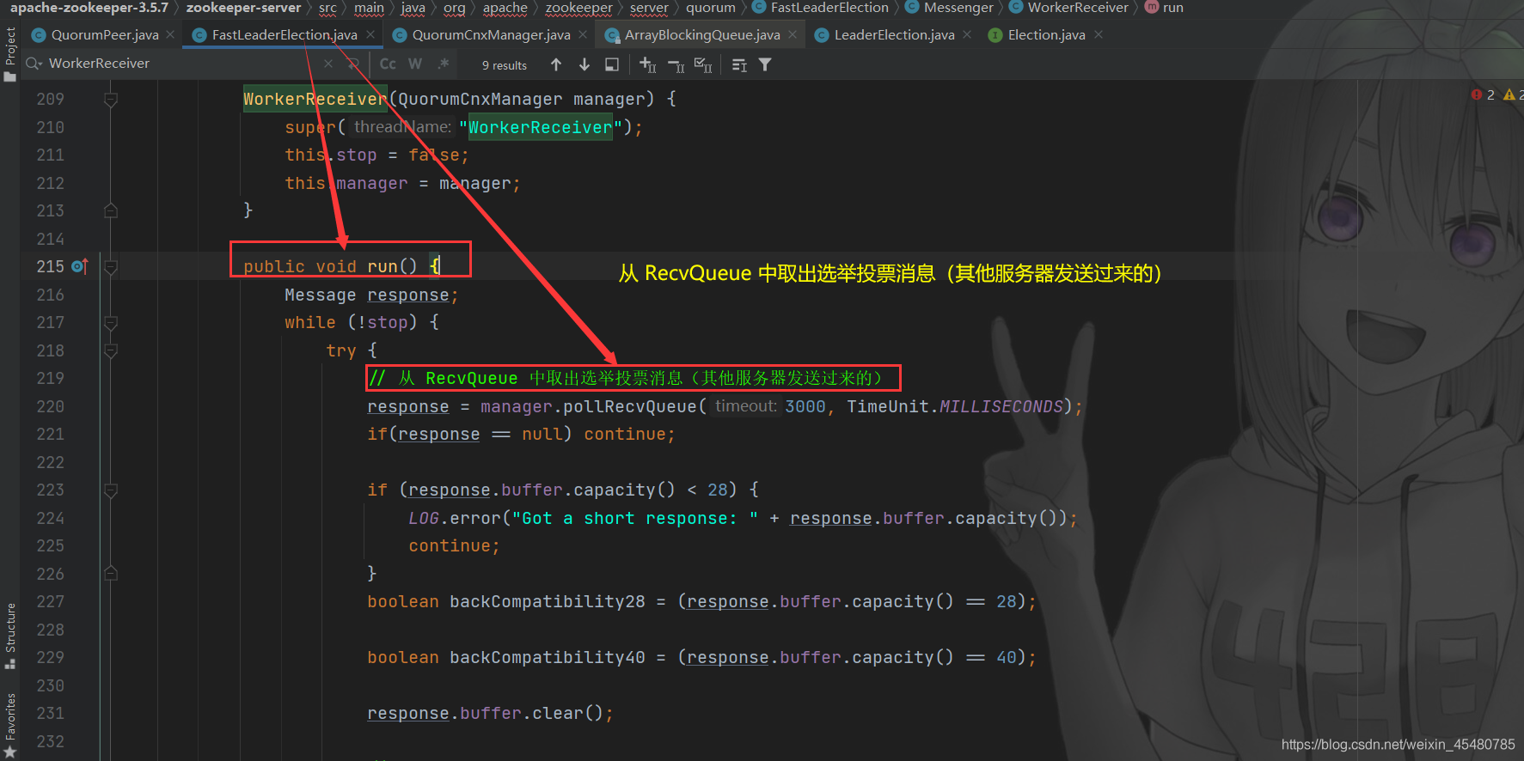
Task: Close the LeaderElection.java tab
Action: point(967,34)
